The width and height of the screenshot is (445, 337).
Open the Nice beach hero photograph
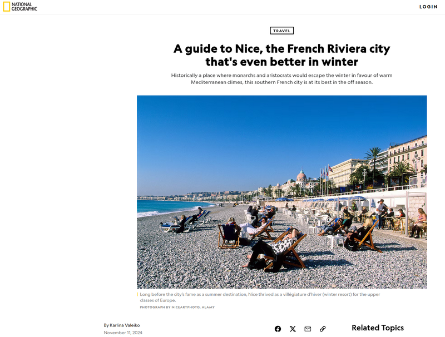coord(281,192)
